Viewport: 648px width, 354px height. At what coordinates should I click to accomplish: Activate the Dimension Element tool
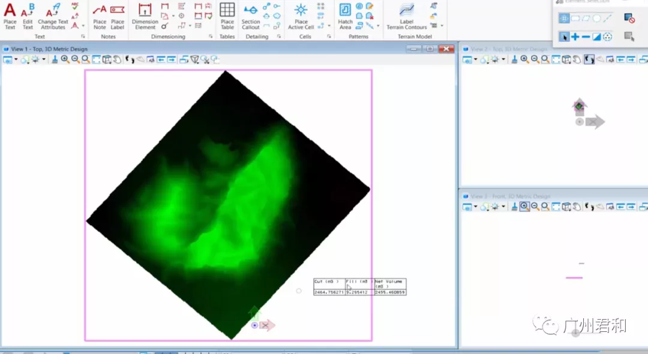145,17
